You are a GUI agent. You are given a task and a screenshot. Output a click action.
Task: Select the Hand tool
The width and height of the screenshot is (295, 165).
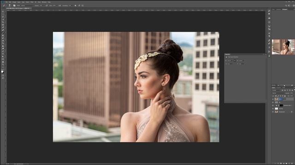(x=3, y=62)
